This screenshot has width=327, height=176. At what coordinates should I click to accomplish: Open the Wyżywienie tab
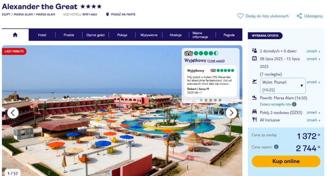(149, 35)
